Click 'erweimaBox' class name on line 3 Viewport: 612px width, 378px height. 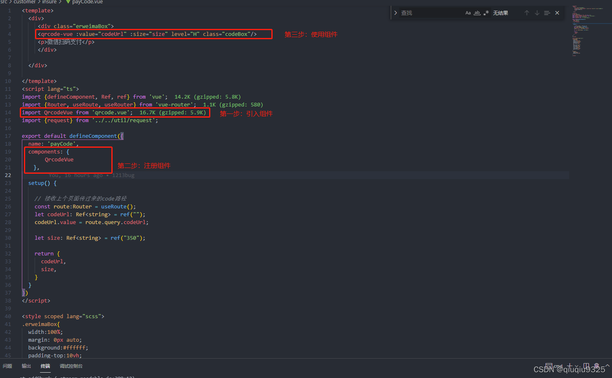point(92,26)
